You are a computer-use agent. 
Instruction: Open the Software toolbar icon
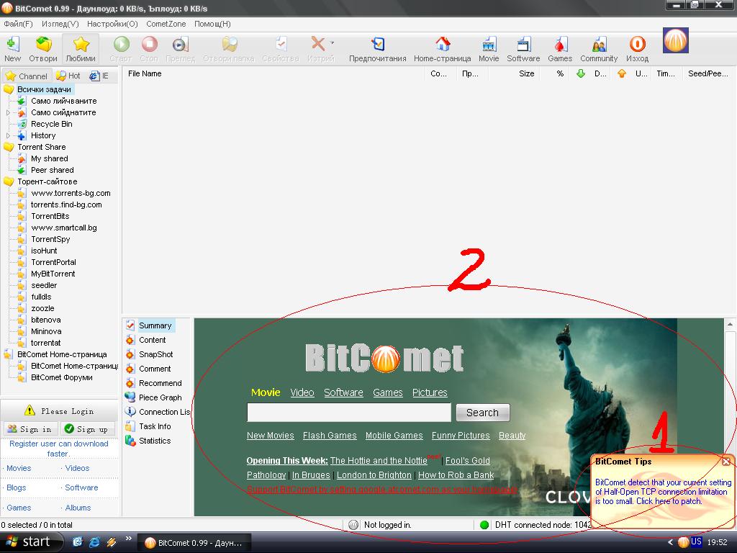point(523,45)
